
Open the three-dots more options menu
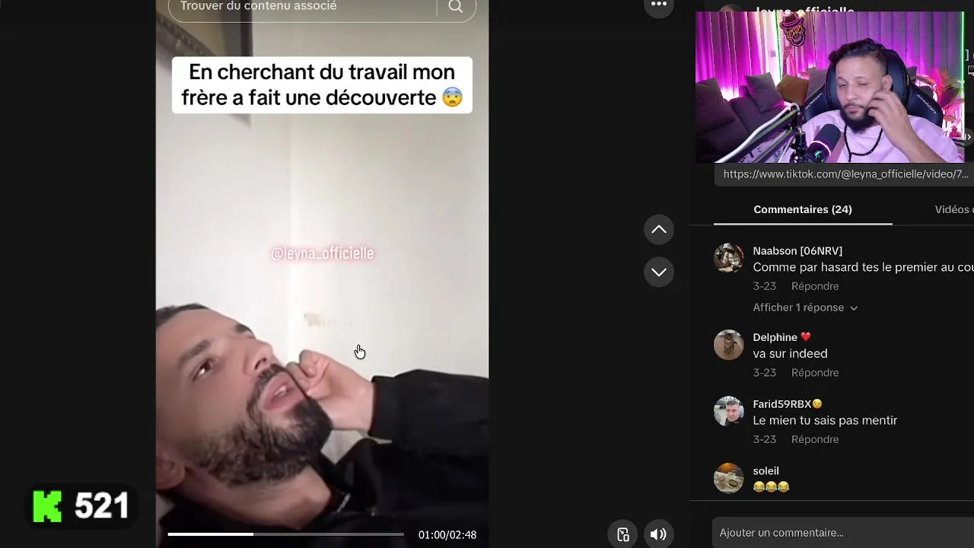point(659,5)
